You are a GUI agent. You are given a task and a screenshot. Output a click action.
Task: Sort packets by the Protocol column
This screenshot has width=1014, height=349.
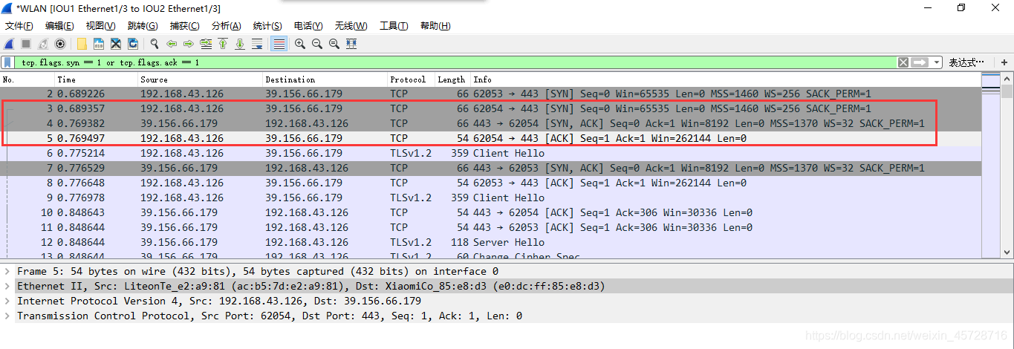[x=412, y=79]
